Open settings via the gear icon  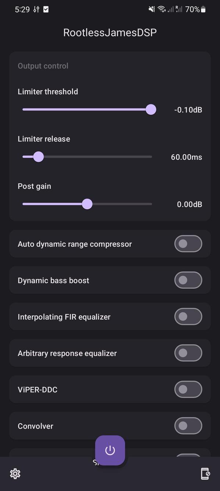(x=15, y=474)
